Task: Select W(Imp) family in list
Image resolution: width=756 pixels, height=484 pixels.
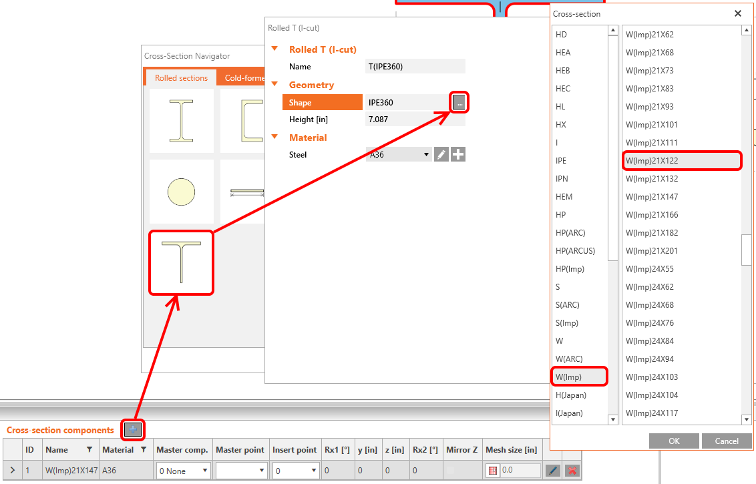Action: [579, 377]
